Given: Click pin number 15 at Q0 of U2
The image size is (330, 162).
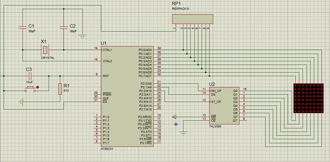Looking at the screenshot, I should point(245,89).
